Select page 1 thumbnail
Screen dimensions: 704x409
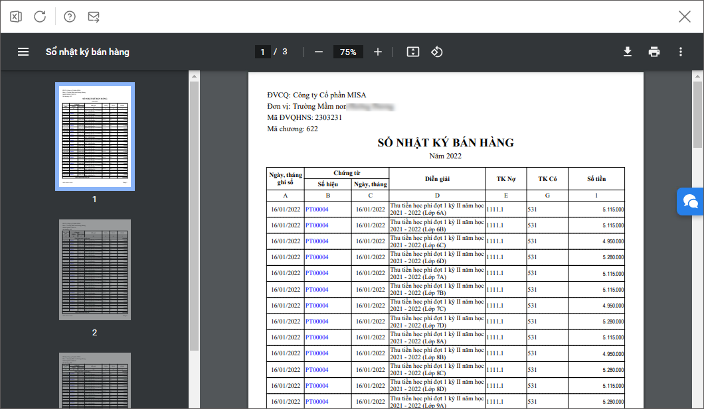[94, 137]
